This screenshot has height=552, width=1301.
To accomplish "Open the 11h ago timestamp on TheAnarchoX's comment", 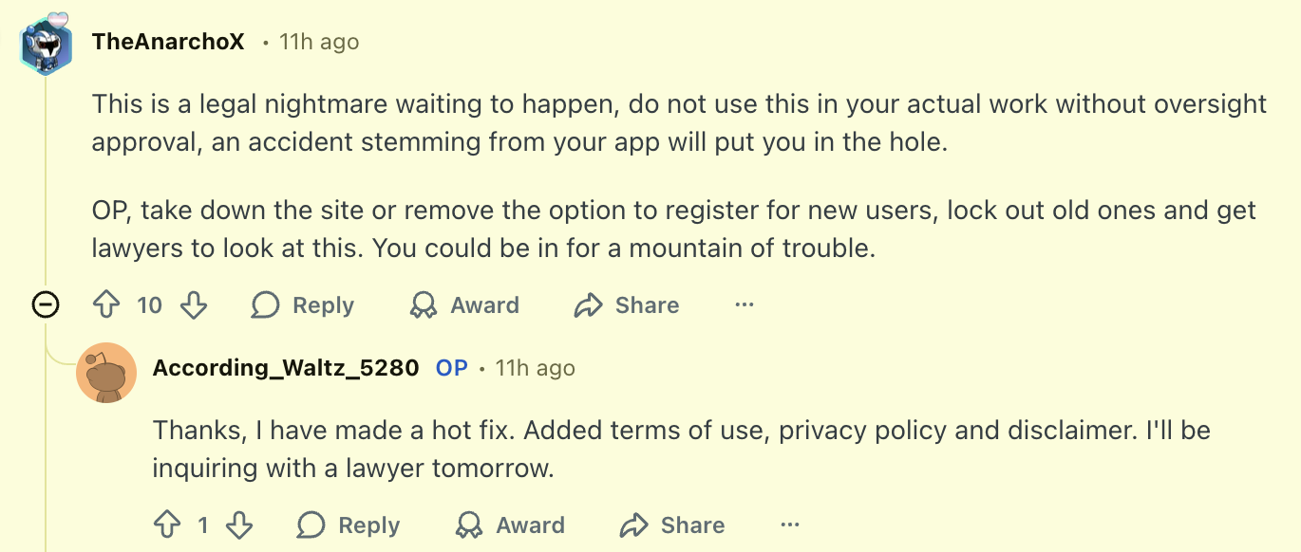I will coord(319,43).
